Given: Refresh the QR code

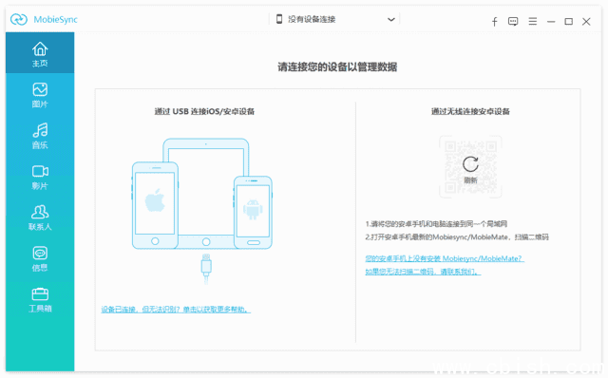Looking at the screenshot, I should click(x=470, y=169).
